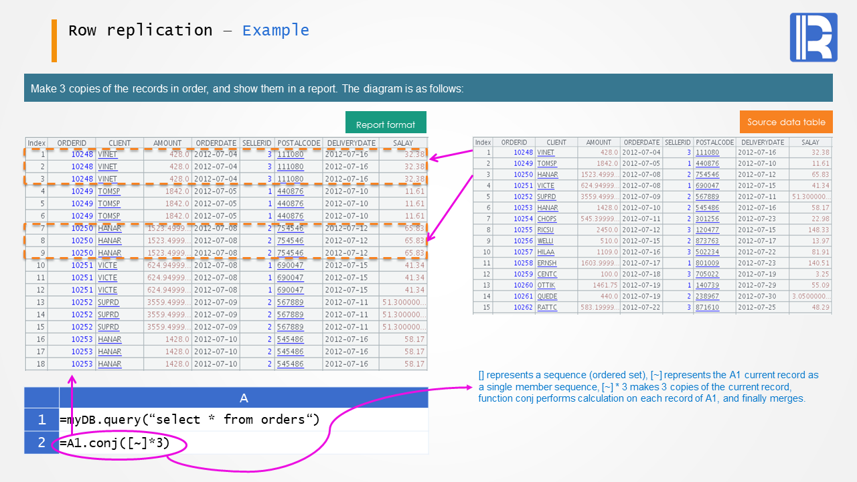Click the orange vertical bar beside the title
Screen dimensions: 857x482
pyautogui.click(x=54, y=40)
